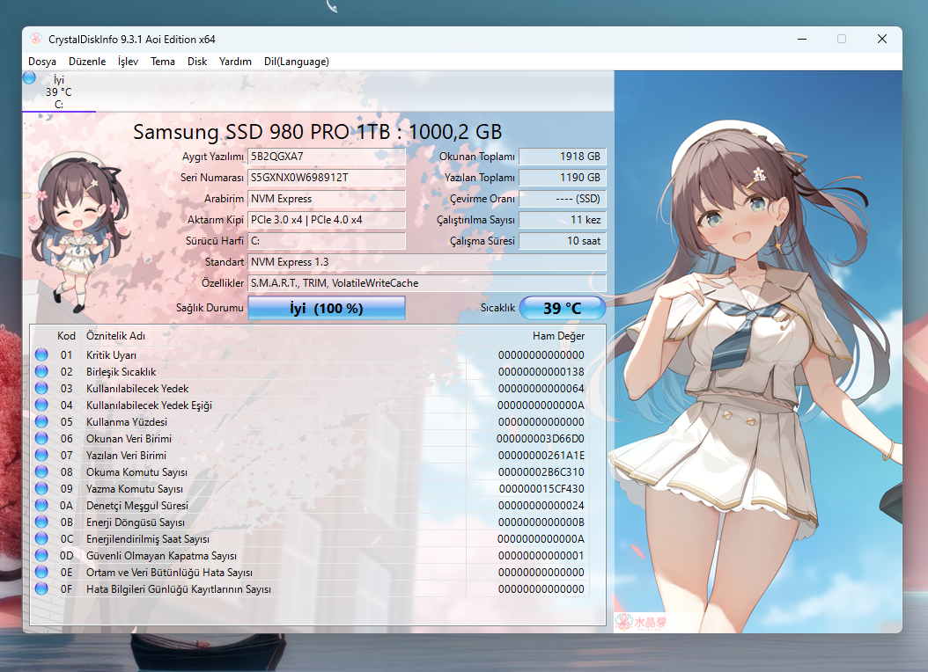Click the 39 °C temperature button
The image size is (928, 672).
coord(563,308)
